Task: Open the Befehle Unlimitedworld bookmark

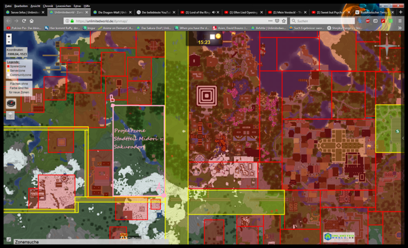Action: (x=269, y=28)
